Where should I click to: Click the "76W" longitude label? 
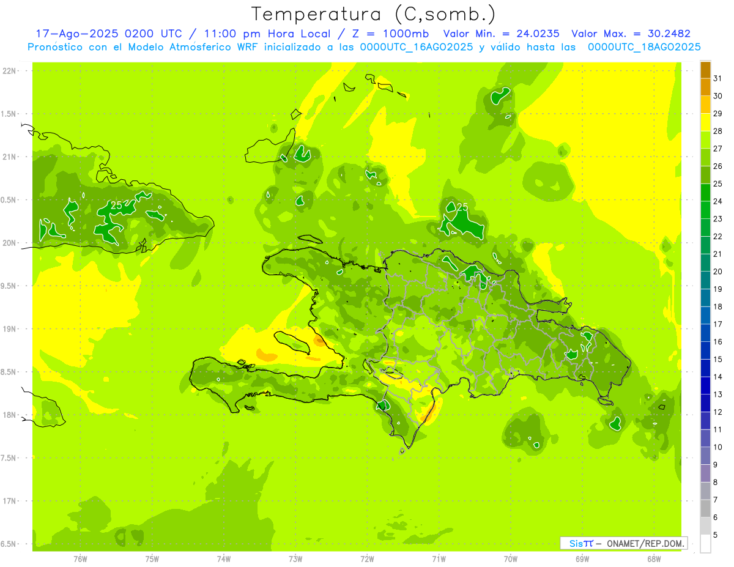click(x=80, y=559)
